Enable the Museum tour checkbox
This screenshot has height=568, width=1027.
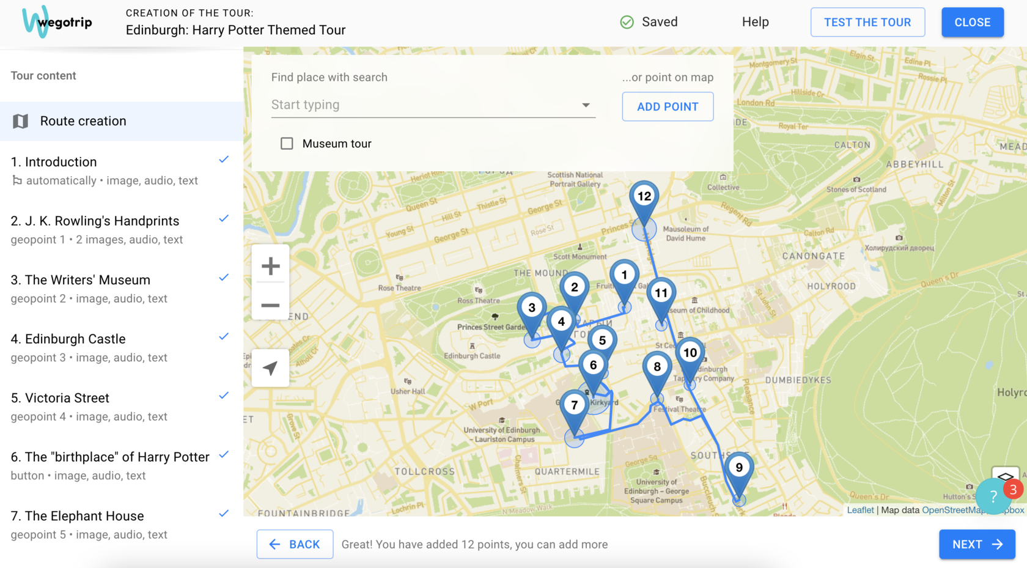click(287, 144)
